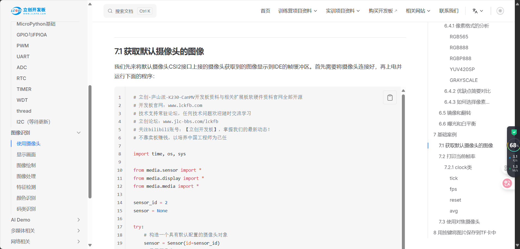Screen dimensions: 520x249
Task: Click the magnifier icon in search bar
Action: (110, 11)
